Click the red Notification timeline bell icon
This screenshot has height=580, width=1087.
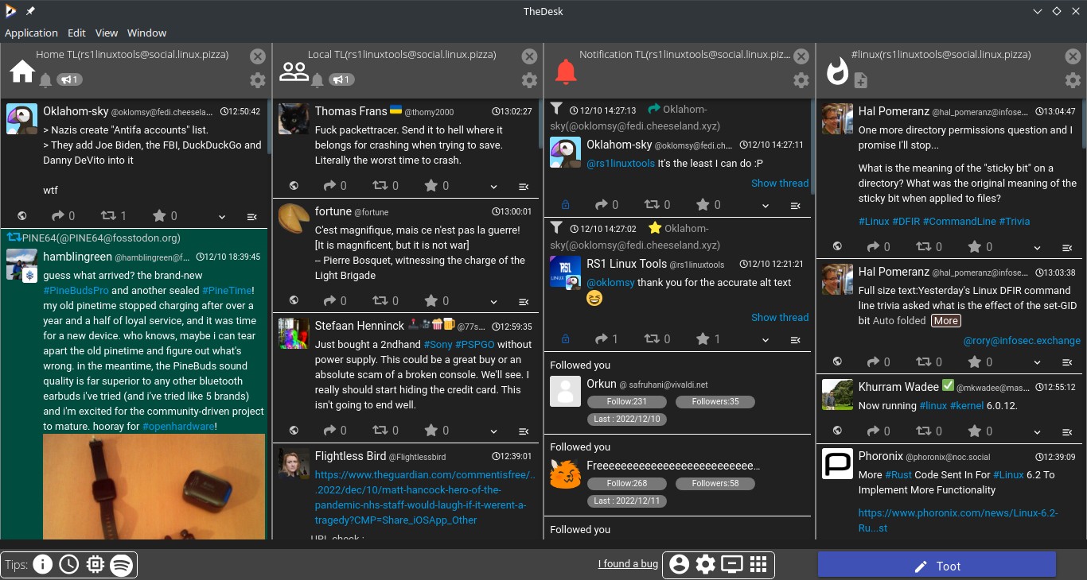click(566, 72)
